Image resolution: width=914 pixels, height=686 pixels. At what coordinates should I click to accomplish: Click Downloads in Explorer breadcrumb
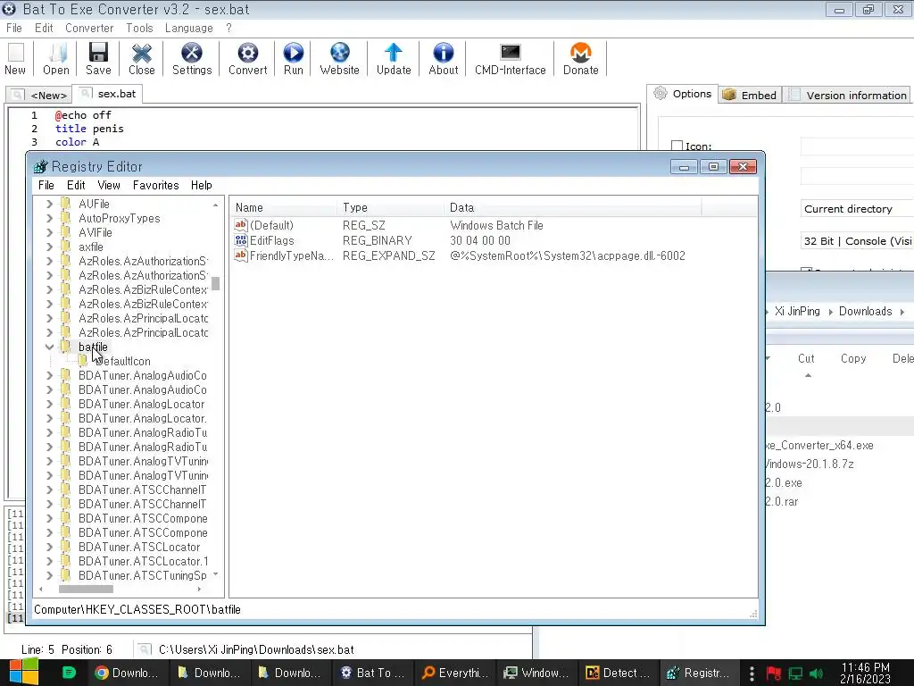(x=865, y=312)
